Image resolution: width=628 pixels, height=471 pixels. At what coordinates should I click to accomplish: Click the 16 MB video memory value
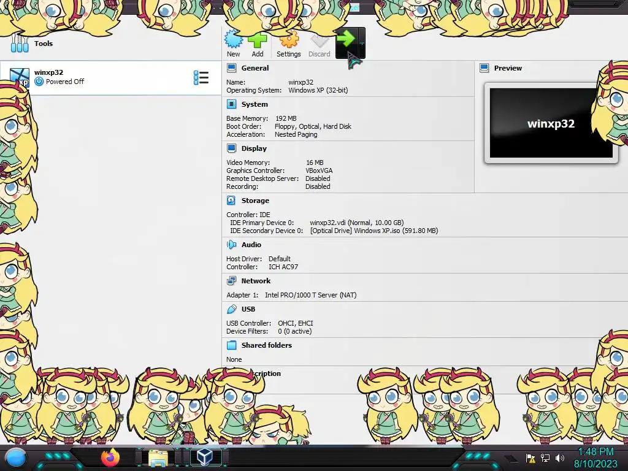pos(315,162)
